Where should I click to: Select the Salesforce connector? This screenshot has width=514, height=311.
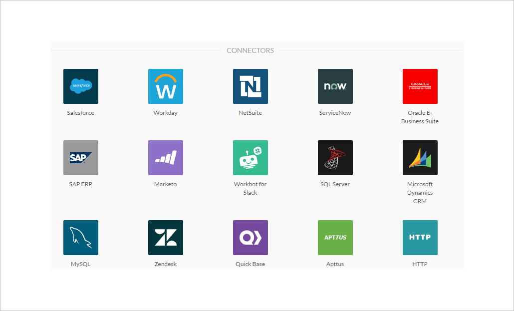coord(80,86)
